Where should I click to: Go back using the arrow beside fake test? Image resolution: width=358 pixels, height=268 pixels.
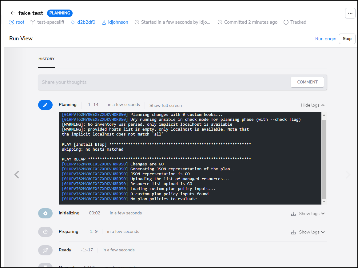point(13,13)
